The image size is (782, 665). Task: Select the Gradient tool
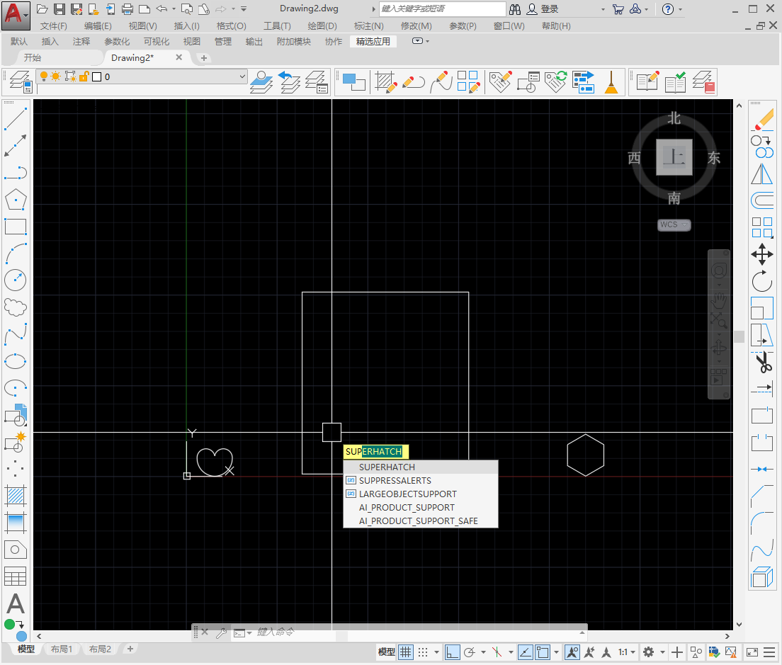pos(16,523)
